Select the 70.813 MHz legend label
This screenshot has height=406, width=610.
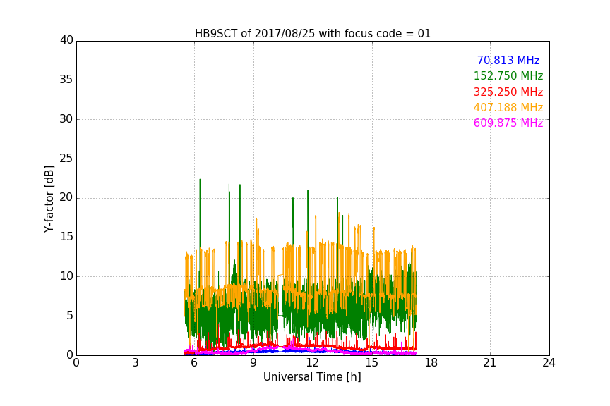pyautogui.click(x=508, y=61)
